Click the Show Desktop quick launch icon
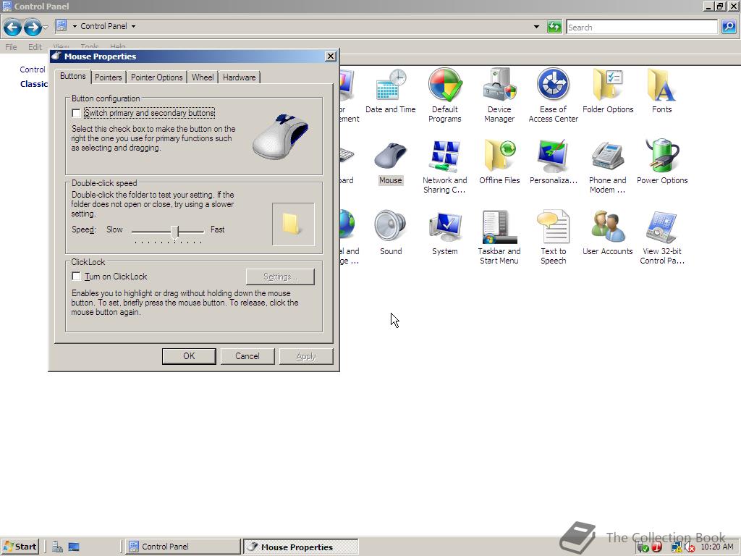 (x=74, y=547)
